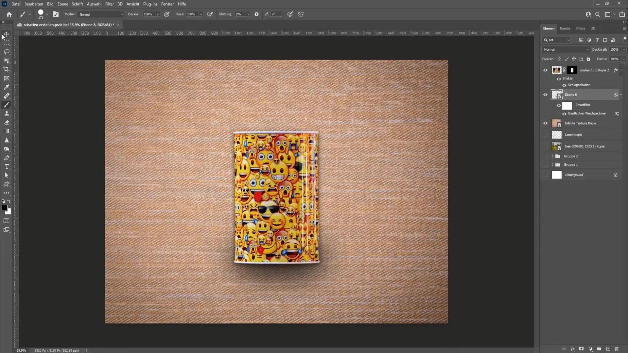
Task: Open the Fluss flow dropdown arrow
Action: coord(201,14)
